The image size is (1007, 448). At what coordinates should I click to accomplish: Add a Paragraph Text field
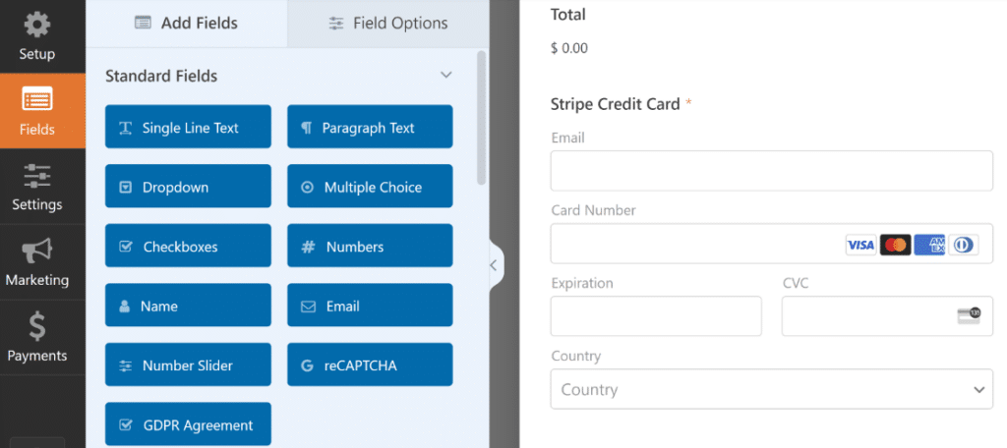[370, 128]
